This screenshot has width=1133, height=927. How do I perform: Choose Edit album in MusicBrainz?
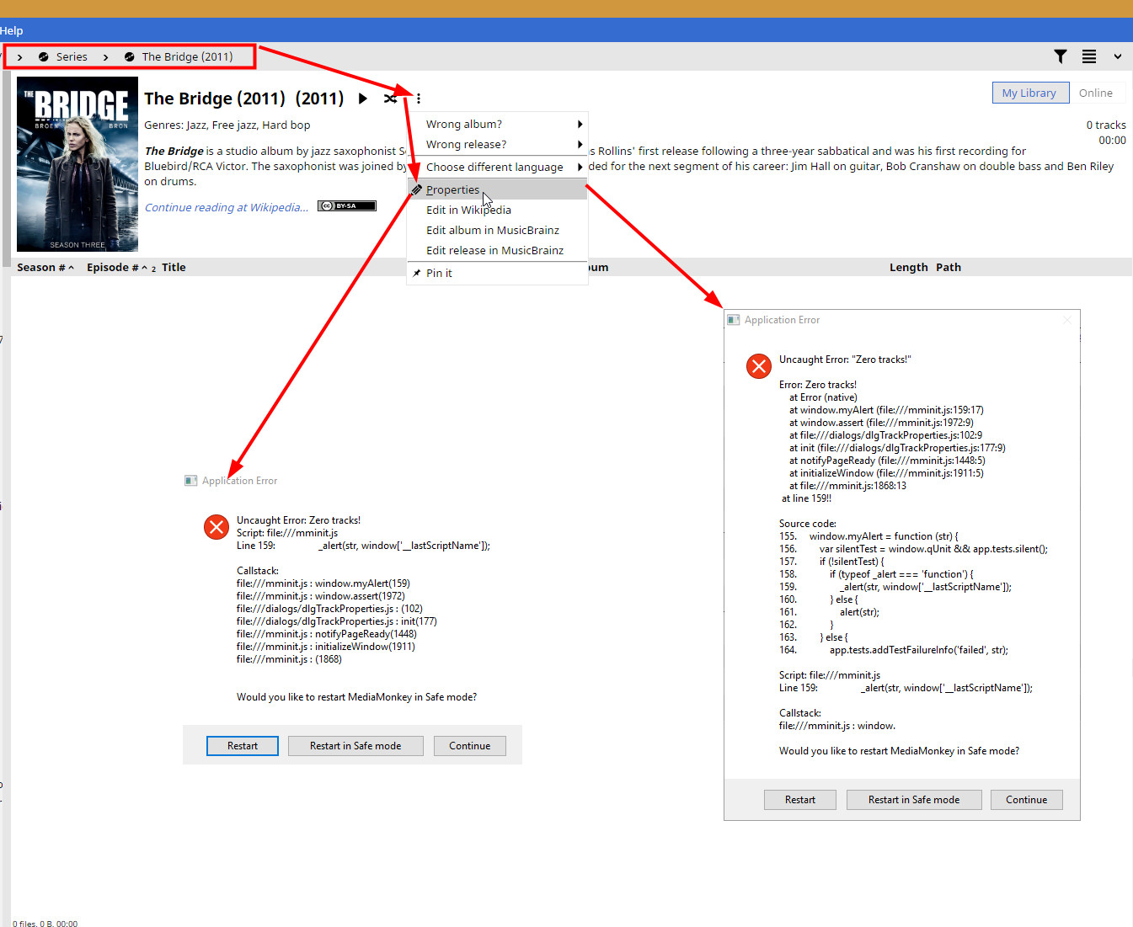492,230
